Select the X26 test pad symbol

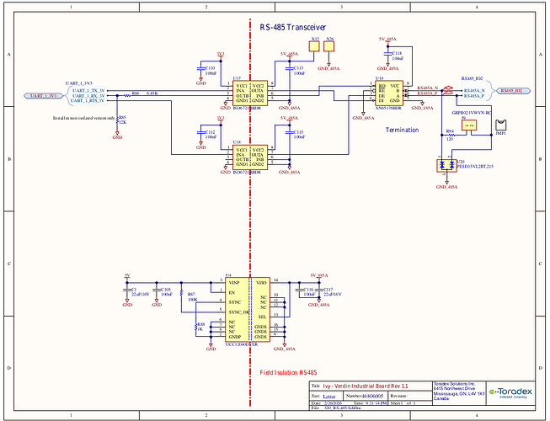coord(328,46)
